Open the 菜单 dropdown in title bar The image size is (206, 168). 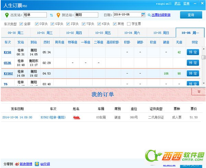[x=186, y=3]
